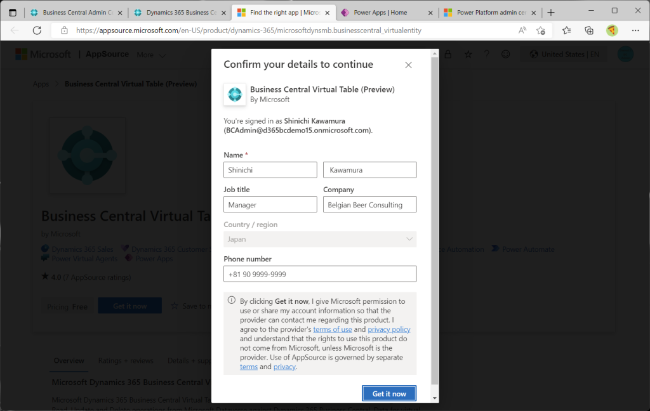650x411 pixels.
Task: Open the AppSource favorites star in header
Action: [468, 55]
